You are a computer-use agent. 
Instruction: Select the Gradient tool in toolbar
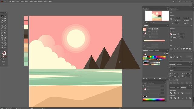pyautogui.click(x=5, y=38)
